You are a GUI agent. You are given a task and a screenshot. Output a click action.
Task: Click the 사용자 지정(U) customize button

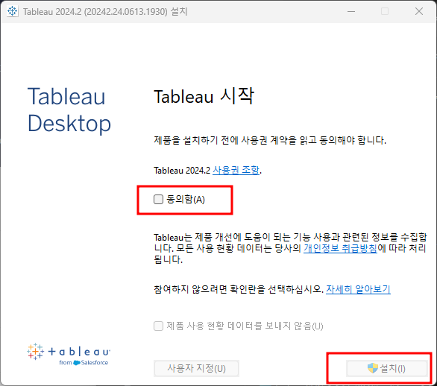pos(196,368)
